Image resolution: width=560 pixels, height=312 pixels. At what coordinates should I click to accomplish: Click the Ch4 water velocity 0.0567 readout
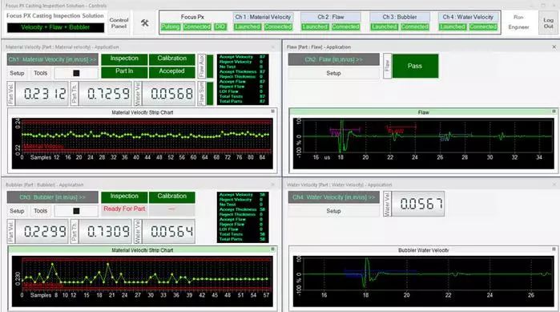tap(418, 204)
